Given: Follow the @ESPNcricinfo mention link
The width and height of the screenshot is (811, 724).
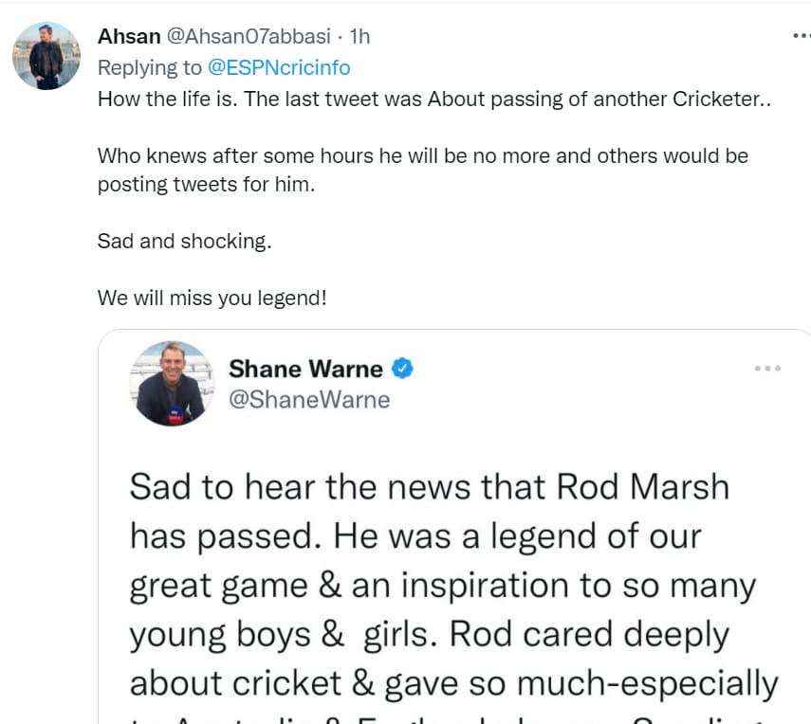Looking at the screenshot, I should tap(279, 67).
